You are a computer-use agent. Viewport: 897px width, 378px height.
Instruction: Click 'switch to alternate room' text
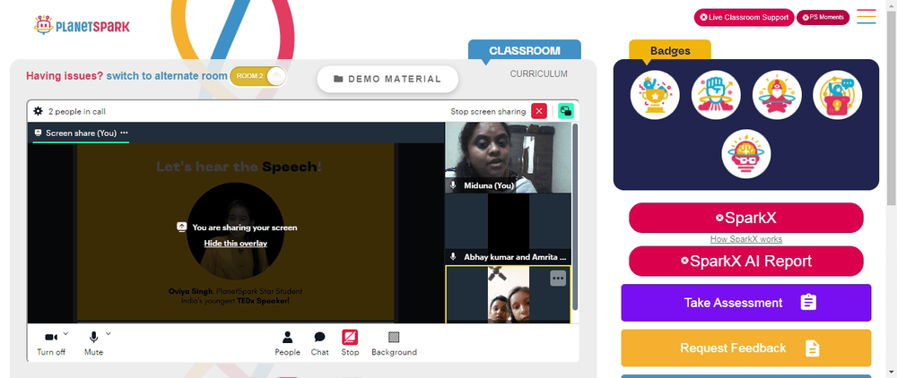pos(167,76)
